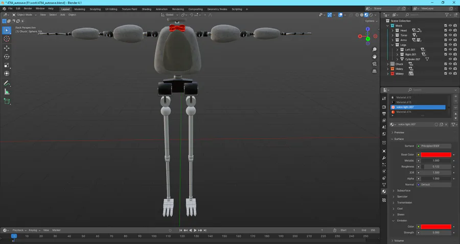
Task: Pick the Annotate tool
Action: [7, 83]
